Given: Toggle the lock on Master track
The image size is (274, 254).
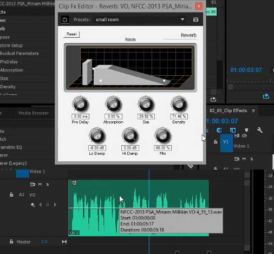Looking at the screenshot, I should coord(11,242).
